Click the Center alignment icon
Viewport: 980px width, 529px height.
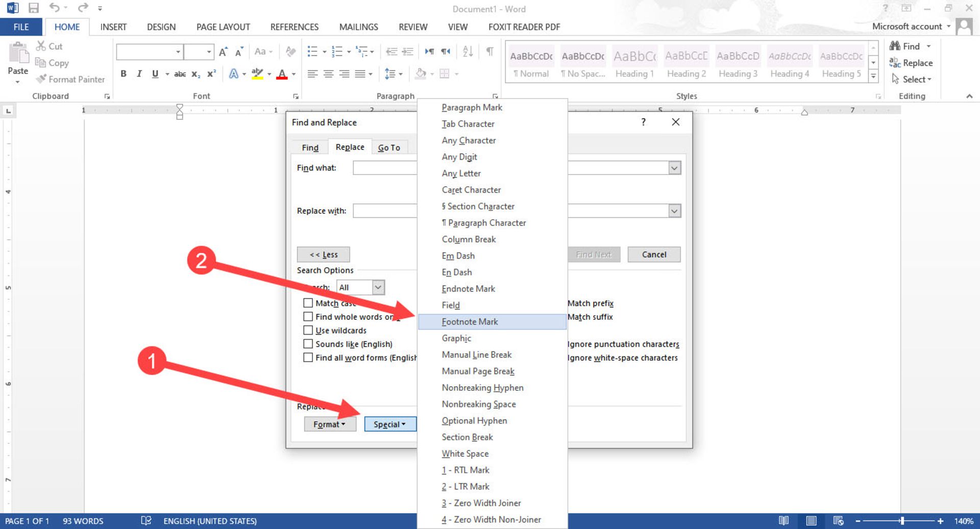click(x=329, y=74)
